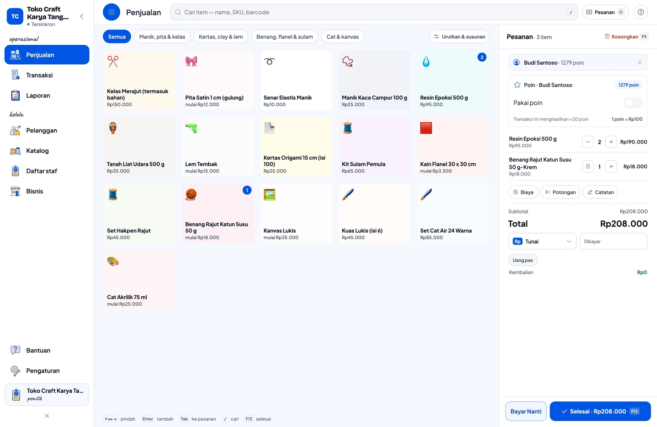Viewport: 657px width, 427px height.
Task: Collapse the sidebar with the chevron
Action: [x=82, y=16]
